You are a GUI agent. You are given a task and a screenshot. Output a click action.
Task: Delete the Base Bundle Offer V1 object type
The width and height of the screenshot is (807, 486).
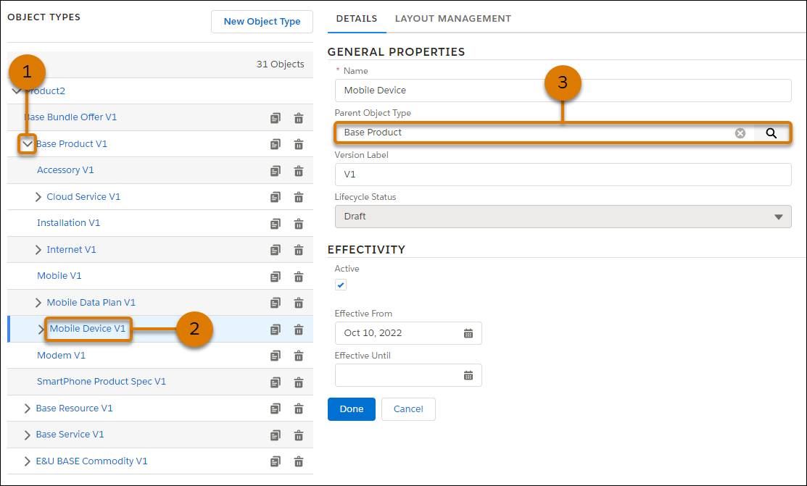[x=299, y=118]
